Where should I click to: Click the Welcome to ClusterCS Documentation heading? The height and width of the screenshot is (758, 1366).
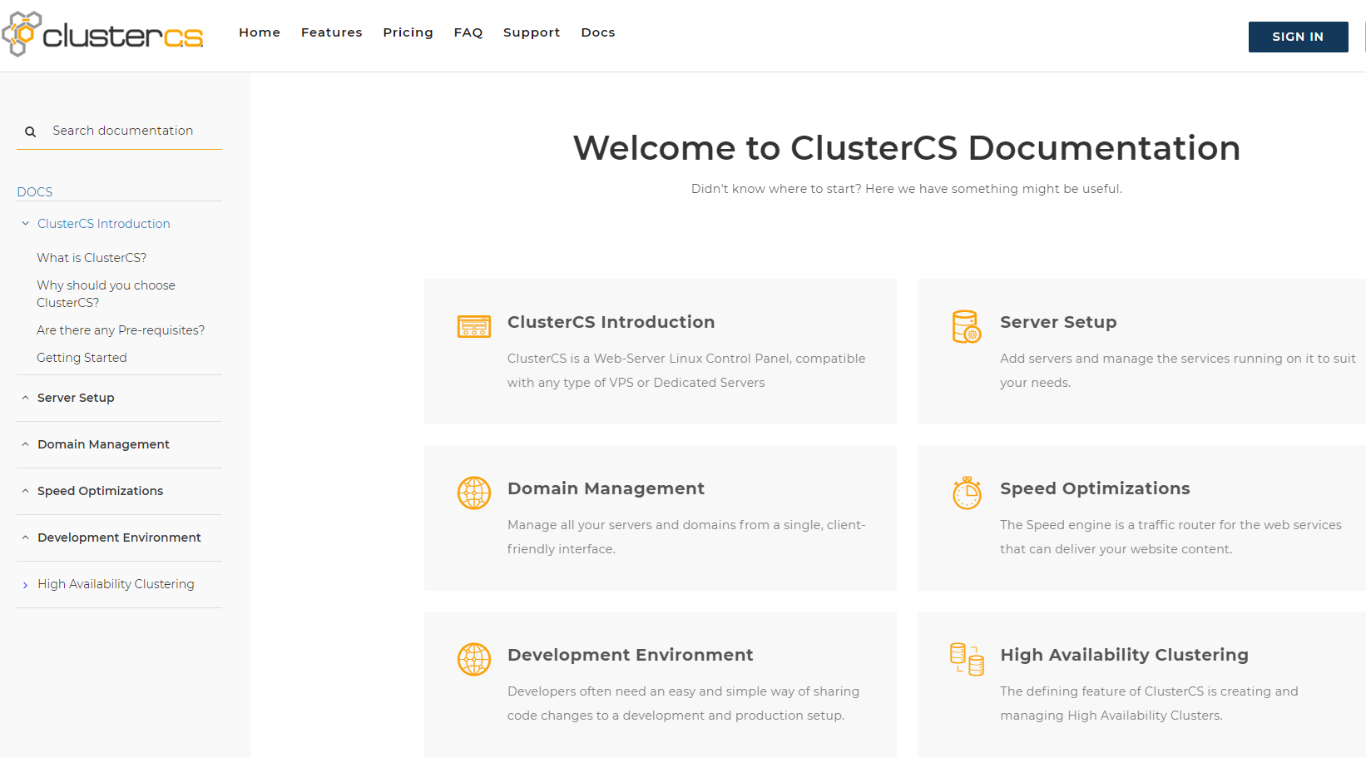(x=907, y=148)
